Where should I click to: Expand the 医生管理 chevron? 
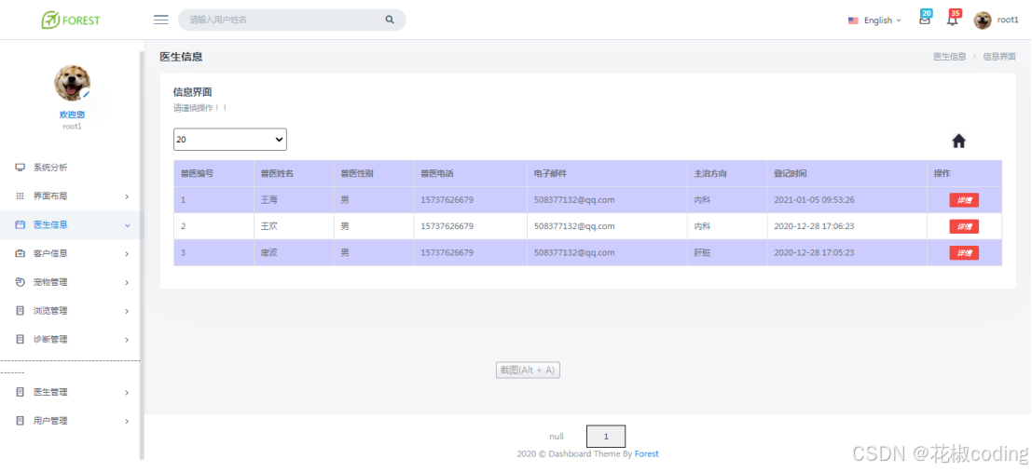(x=127, y=393)
